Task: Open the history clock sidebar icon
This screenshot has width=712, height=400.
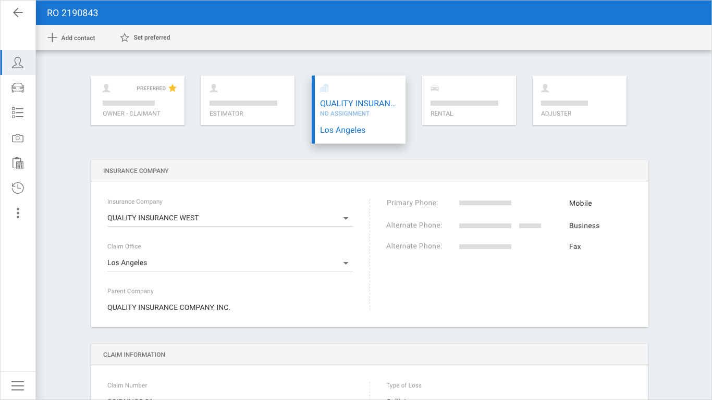Action: 18,188
